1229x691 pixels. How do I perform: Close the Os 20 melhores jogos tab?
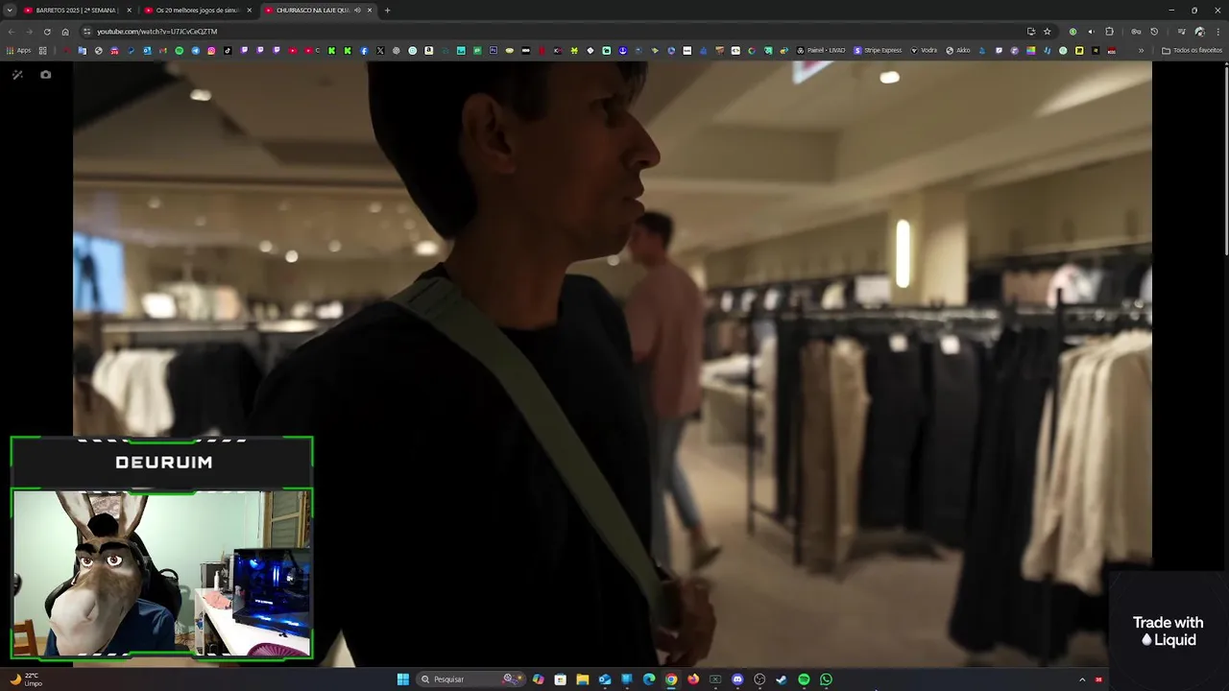point(249,11)
